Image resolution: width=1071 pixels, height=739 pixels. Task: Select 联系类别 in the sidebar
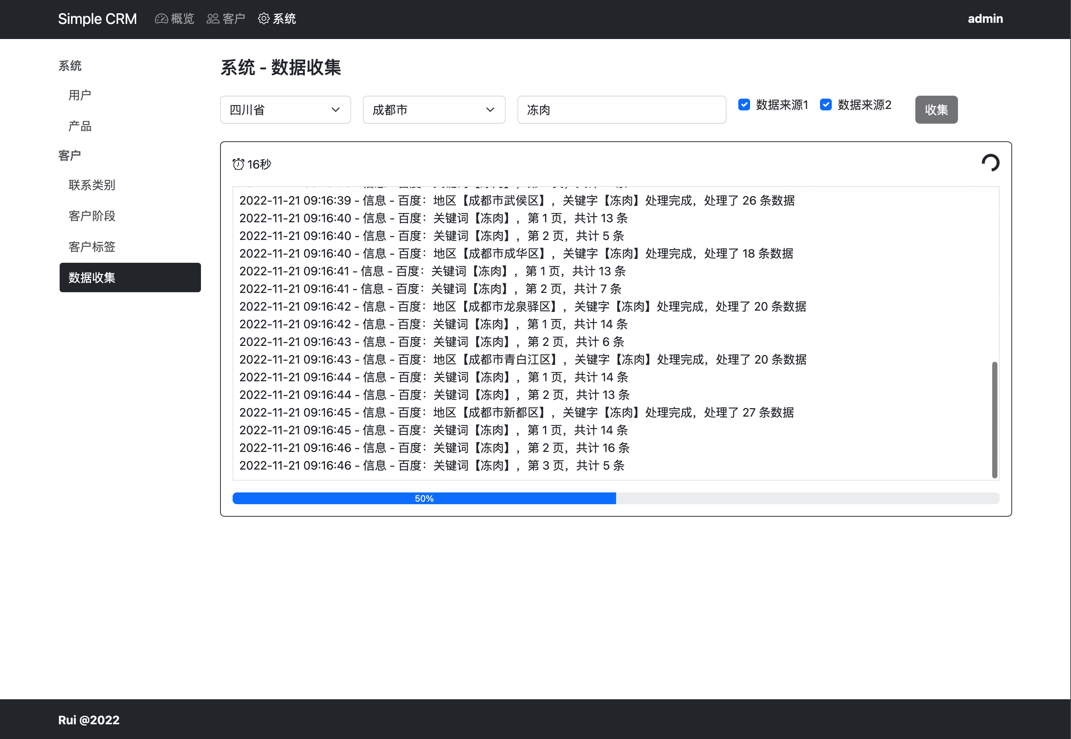coord(92,185)
